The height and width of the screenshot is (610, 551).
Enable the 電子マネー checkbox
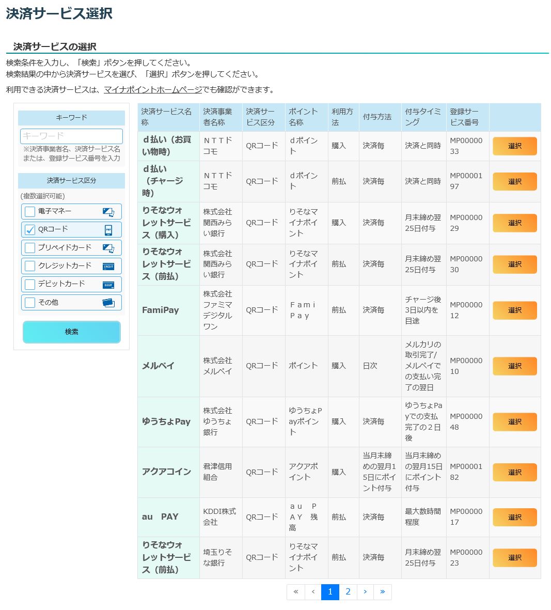coord(30,212)
